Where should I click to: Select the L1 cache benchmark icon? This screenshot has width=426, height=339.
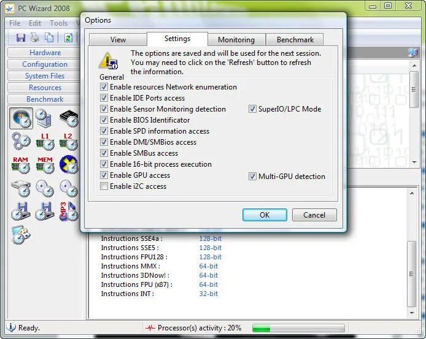pos(45,142)
